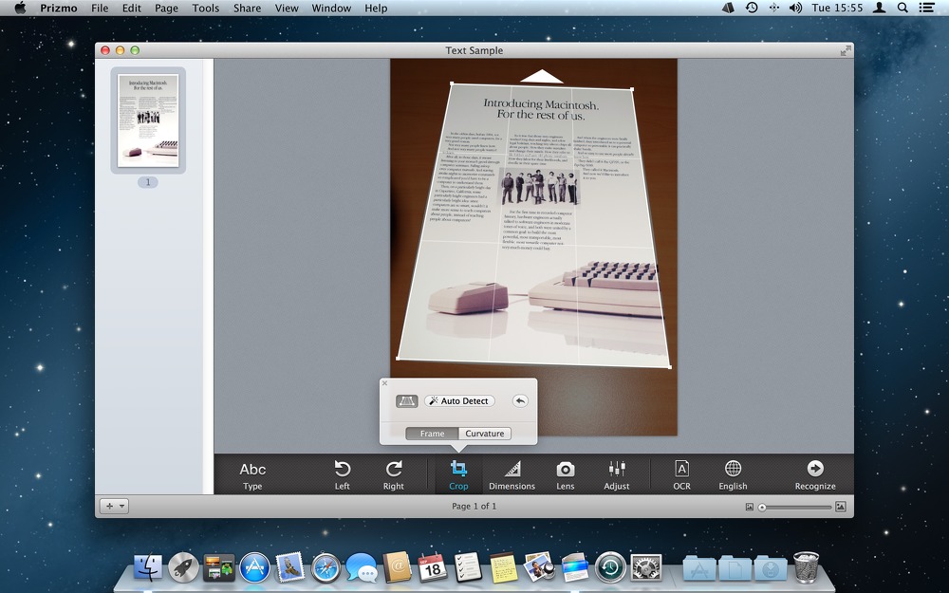The height and width of the screenshot is (593, 949).
Task: Open the Window menu
Action: (x=331, y=8)
